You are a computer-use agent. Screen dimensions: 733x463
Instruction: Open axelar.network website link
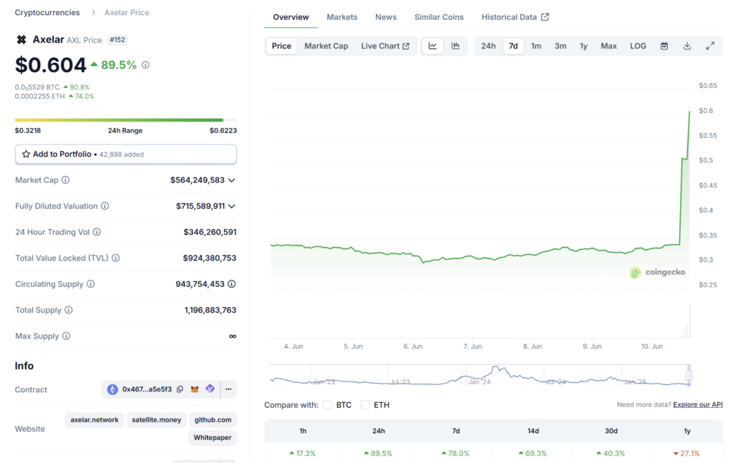tap(94, 419)
